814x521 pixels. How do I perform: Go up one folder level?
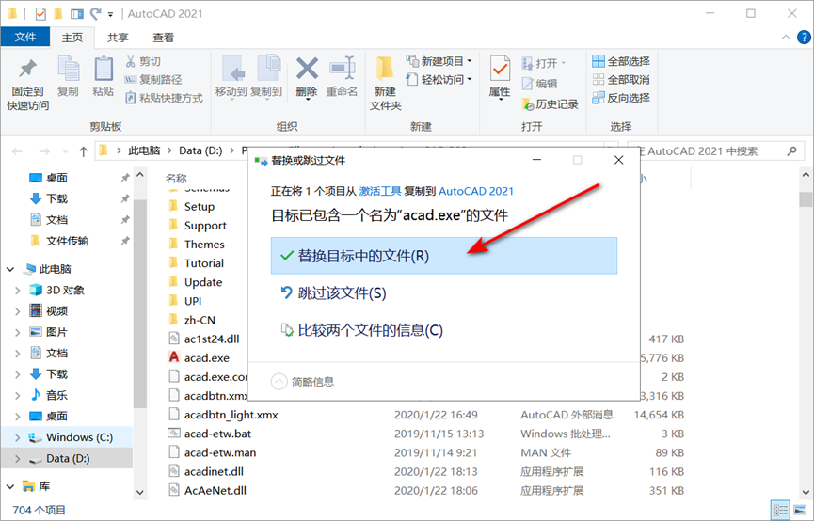pos(83,151)
